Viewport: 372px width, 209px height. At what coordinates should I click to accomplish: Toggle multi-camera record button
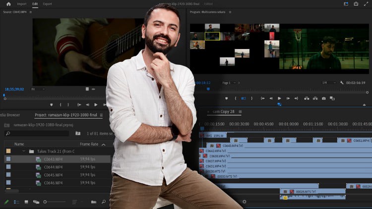pyautogui.click(x=244, y=99)
